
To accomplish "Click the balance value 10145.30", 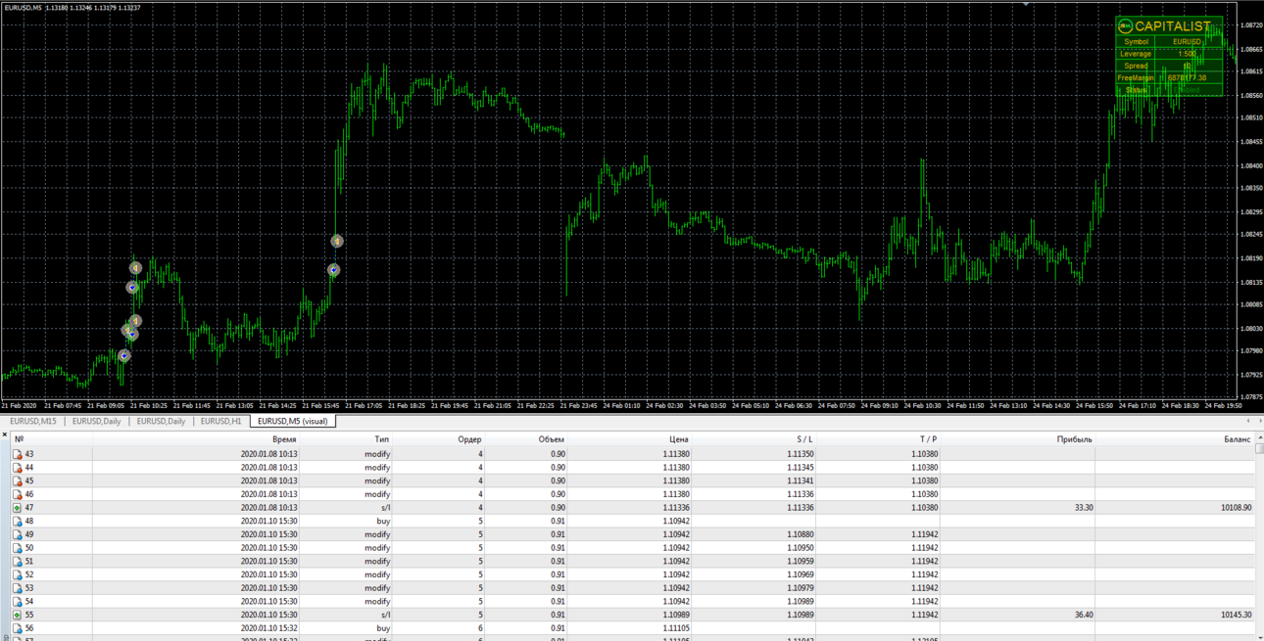I will point(1237,615).
